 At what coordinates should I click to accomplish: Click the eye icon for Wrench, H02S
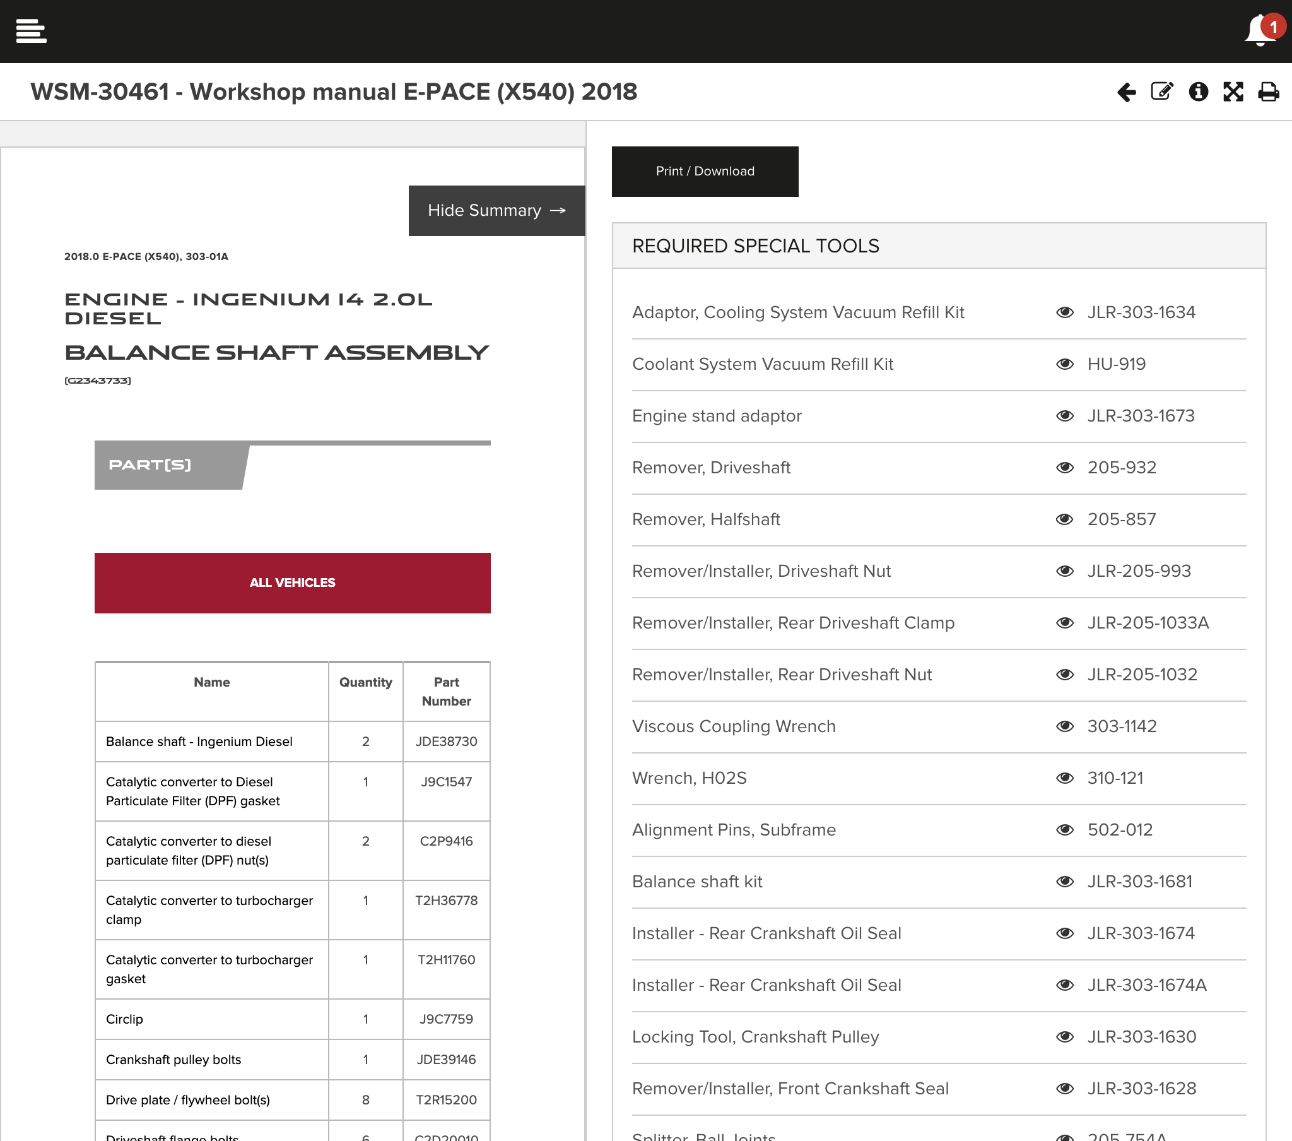tap(1065, 779)
